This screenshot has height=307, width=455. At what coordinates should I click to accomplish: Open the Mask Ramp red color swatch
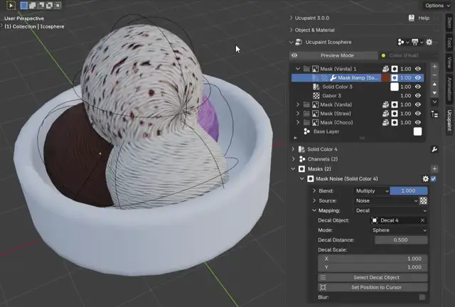[385, 77]
